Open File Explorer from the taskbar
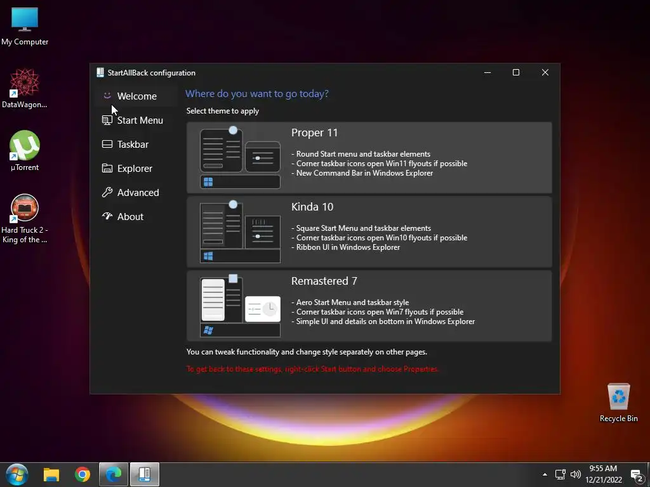650x487 pixels. click(51, 474)
